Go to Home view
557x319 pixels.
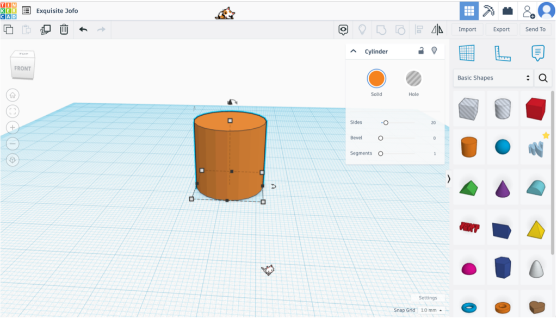click(13, 95)
